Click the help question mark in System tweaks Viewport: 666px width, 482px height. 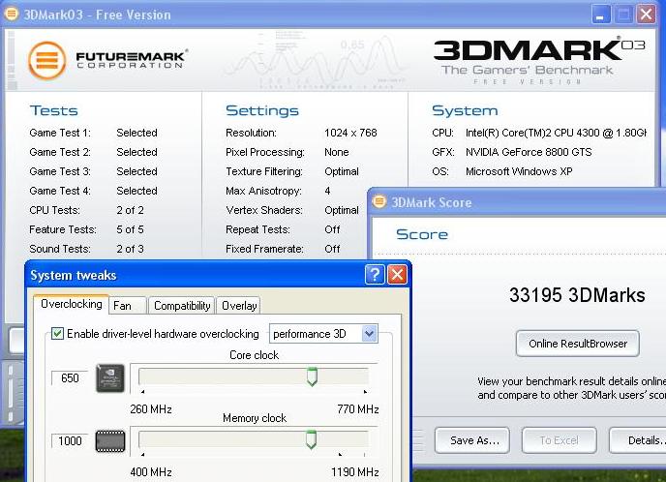[x=375, y=275]
